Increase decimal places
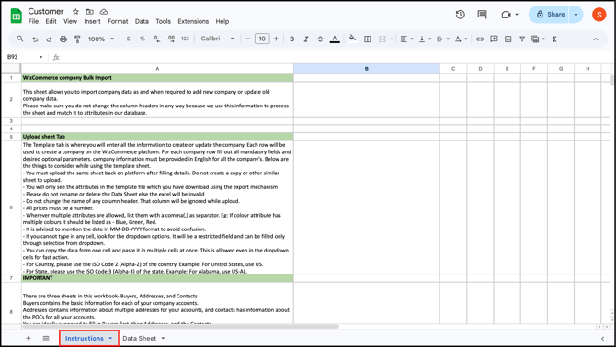 171,39
